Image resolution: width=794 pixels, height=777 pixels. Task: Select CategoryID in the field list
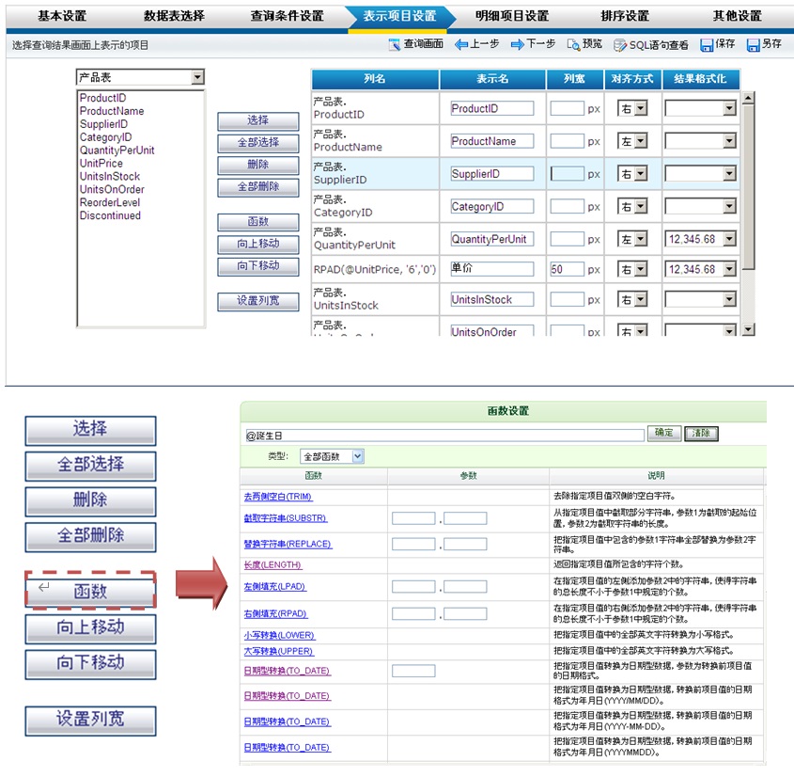click(x=106, y=136)
